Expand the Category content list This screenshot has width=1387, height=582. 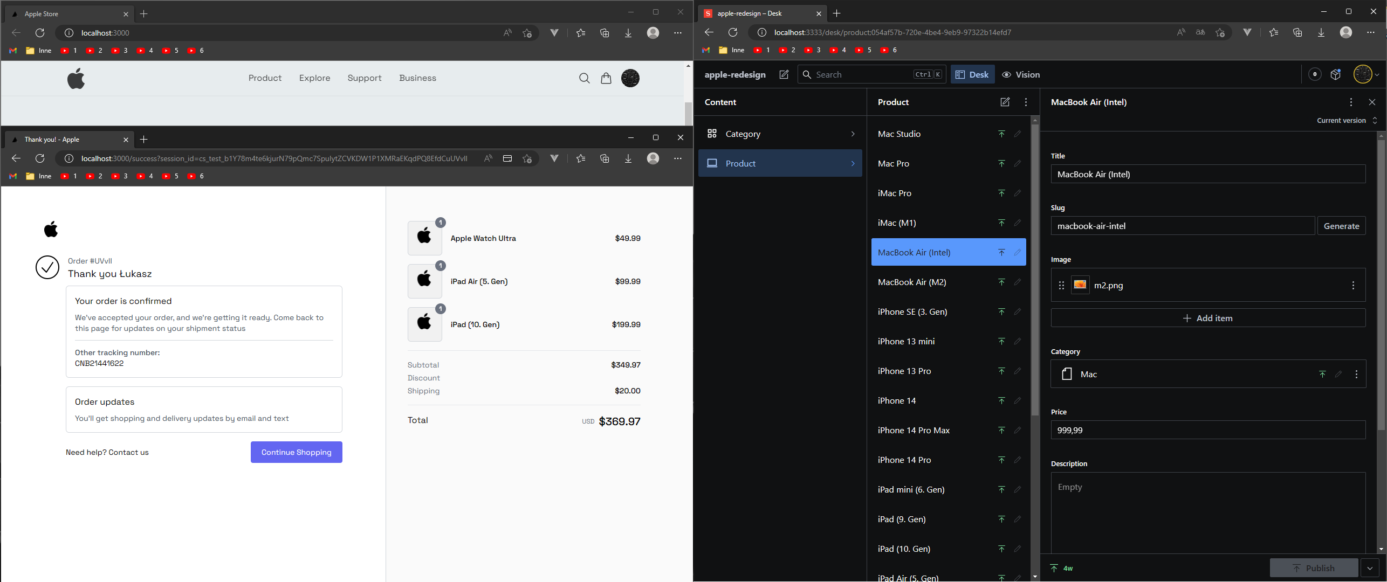780,134
